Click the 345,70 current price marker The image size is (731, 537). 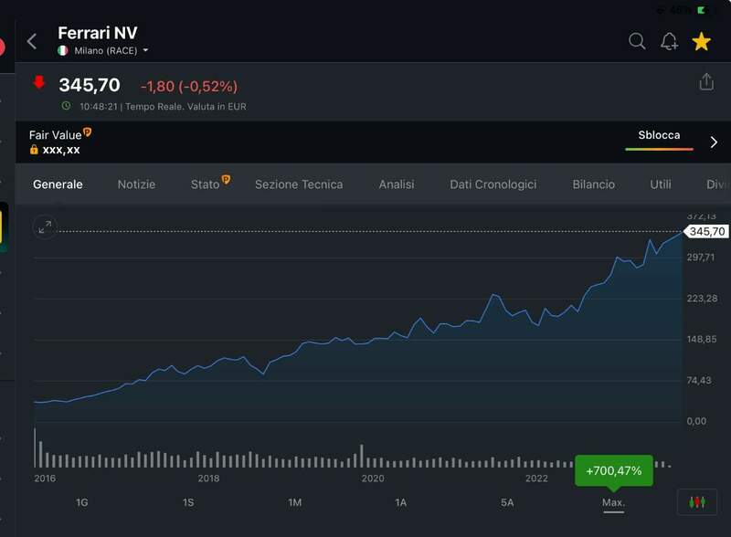click(x=706, y=232)
